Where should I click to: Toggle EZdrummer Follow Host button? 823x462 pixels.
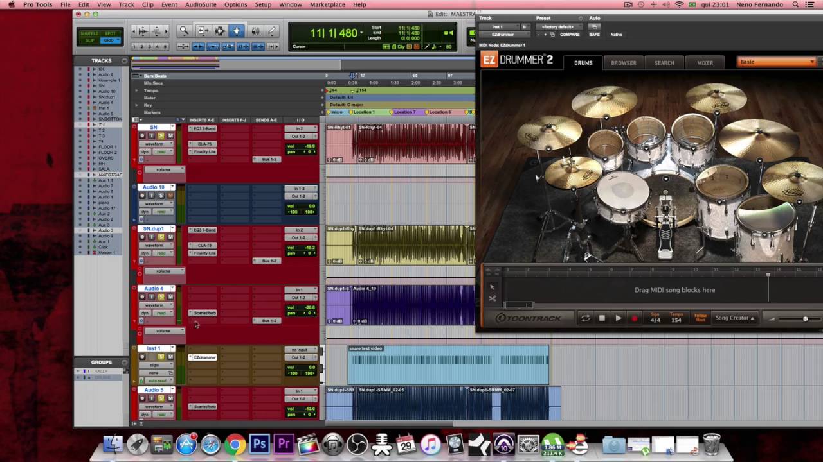pyautogui.click(x=700, y=318)
